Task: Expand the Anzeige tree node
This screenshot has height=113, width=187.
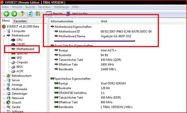Action: click(x=4, y=85)
